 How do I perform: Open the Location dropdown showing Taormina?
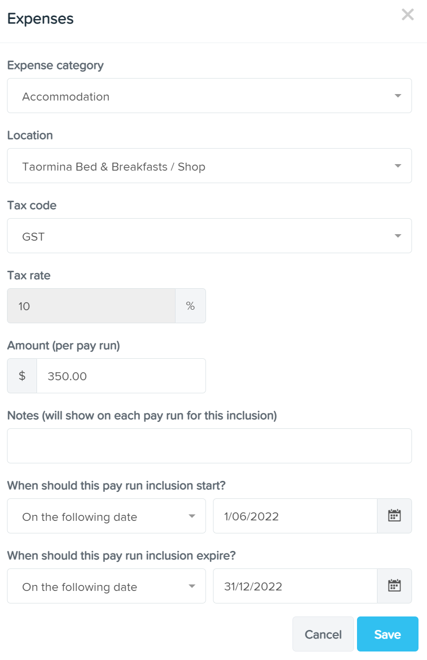click(x=209, y=166)
